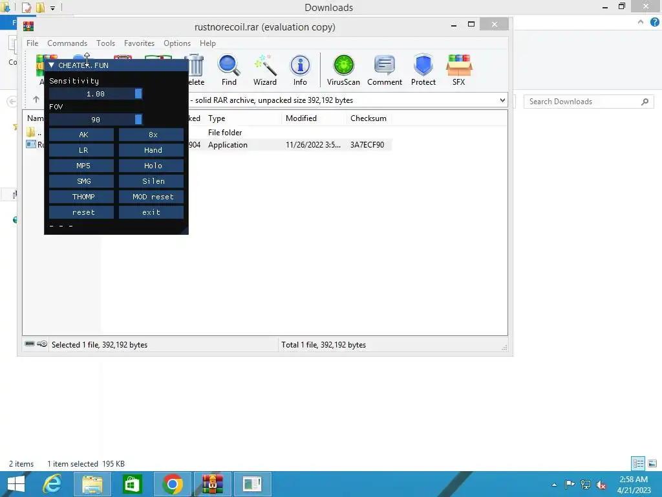Sort by the Checksum column header
This screenshot has height=497, width=662.
[368, 118]
